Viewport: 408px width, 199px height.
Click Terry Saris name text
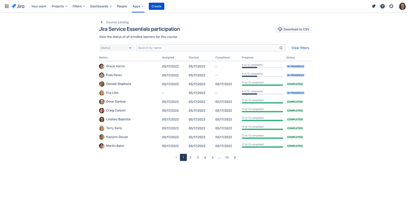click(x=114, y=128)
